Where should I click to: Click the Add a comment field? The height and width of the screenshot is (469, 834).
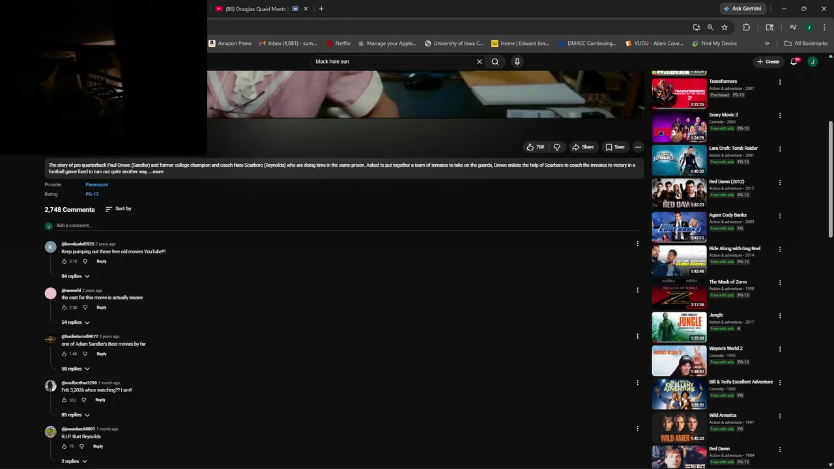[x=347, y=226]
